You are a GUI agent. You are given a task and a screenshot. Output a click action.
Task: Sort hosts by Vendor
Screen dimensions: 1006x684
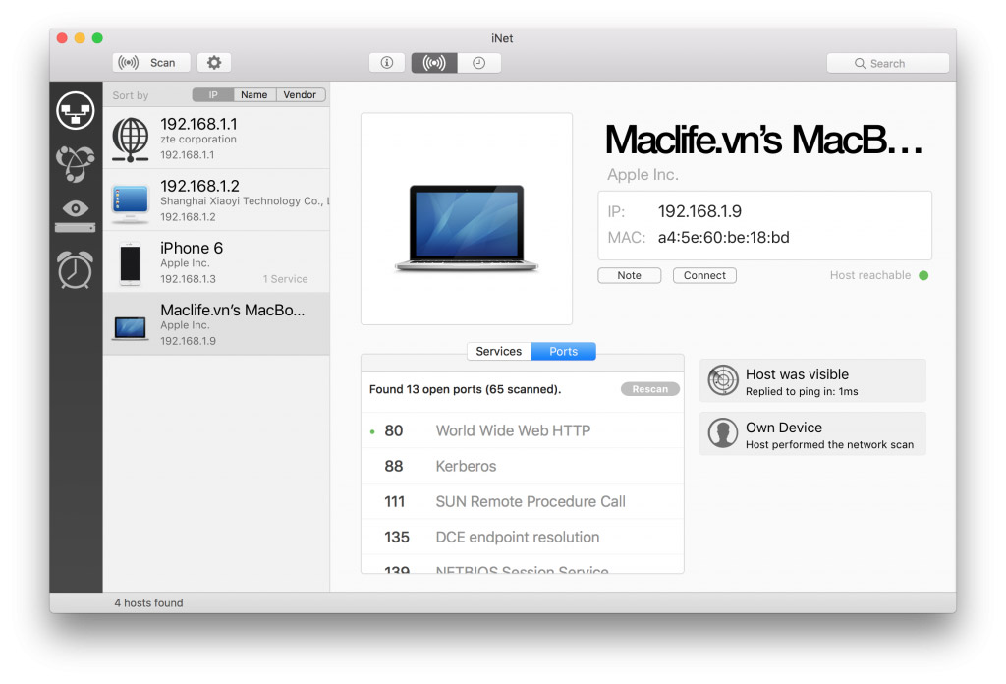point(300,95)
